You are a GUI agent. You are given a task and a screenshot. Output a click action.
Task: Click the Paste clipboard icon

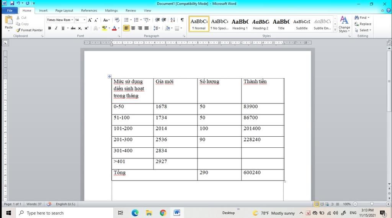pos(9,21)
